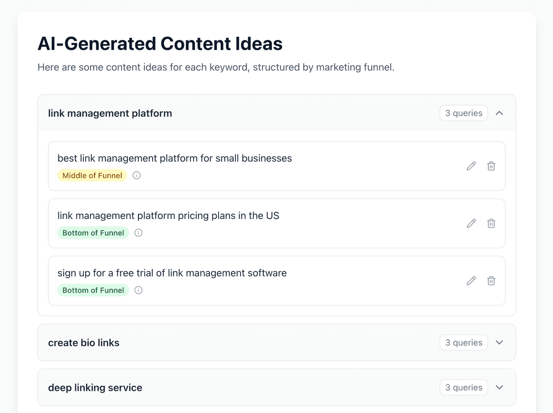This screenshot has height=413, width=553.
Task: Expand the deep linking service section
Action: 500,387
